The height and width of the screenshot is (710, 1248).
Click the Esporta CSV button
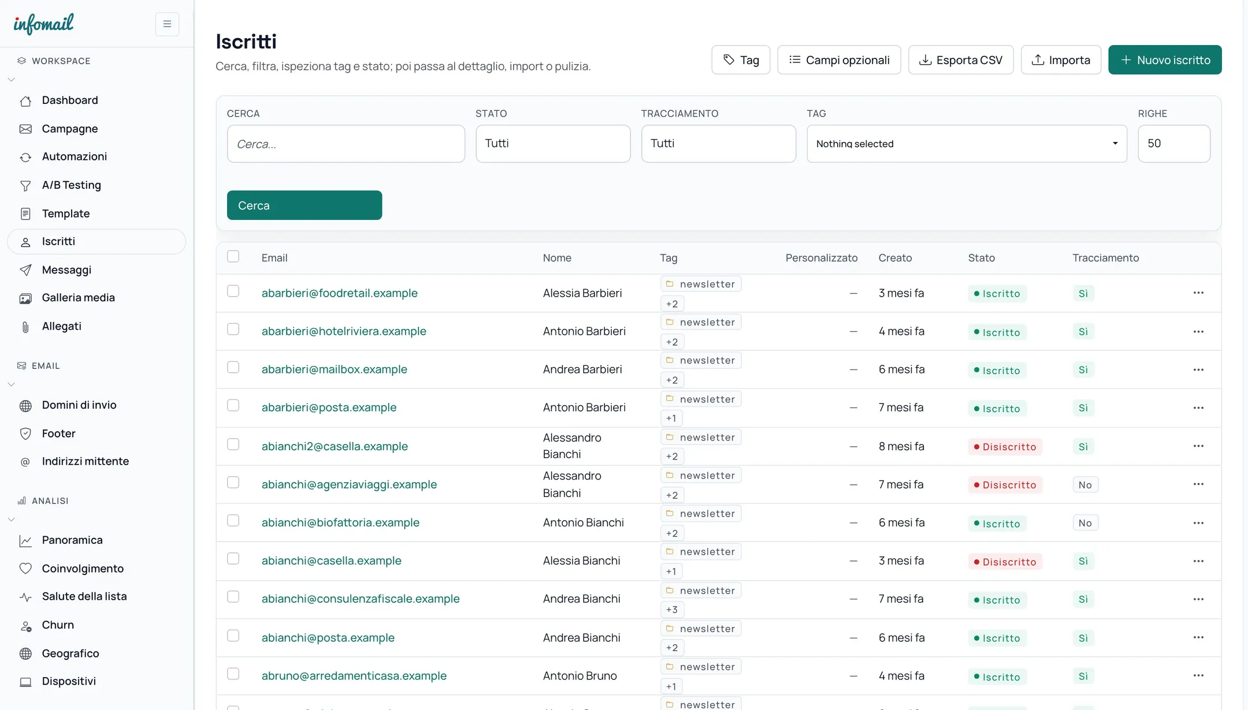961,60
